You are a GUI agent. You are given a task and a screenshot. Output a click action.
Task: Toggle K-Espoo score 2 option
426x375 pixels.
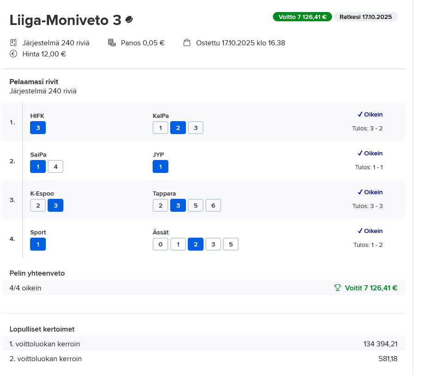38,205
